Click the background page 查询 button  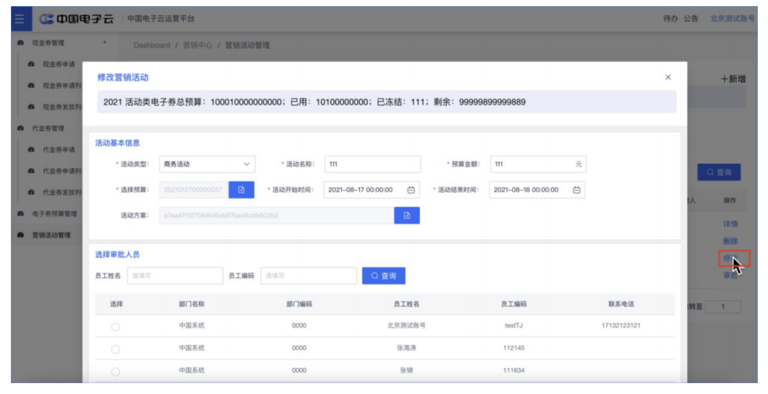point(719,173)
